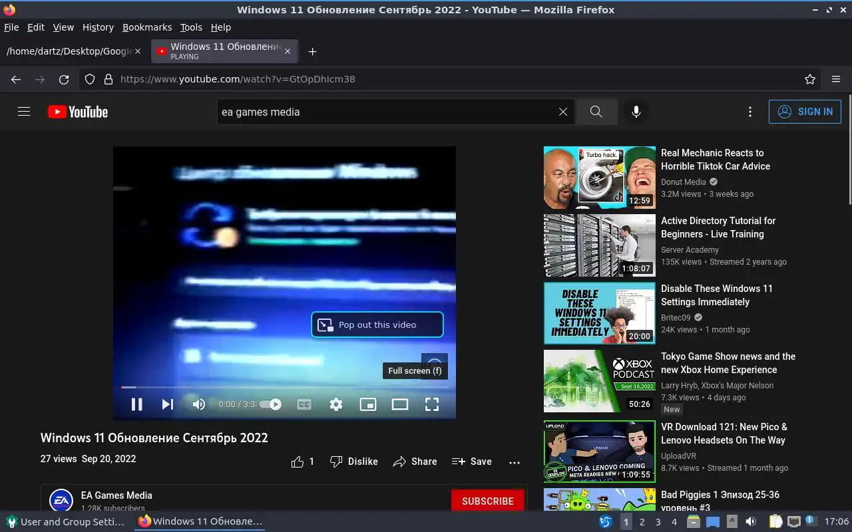Click the Dislike button
This screenshot has height=532, width=852.
point(354,462)
